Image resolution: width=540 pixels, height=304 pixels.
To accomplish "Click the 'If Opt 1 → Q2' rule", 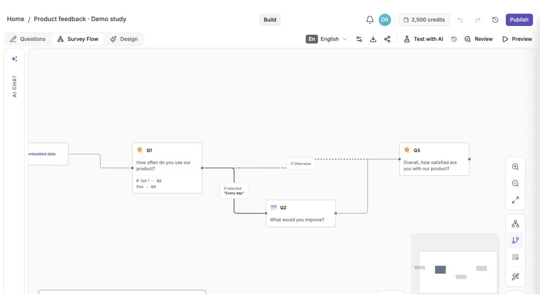I will (x=149, y=181).
